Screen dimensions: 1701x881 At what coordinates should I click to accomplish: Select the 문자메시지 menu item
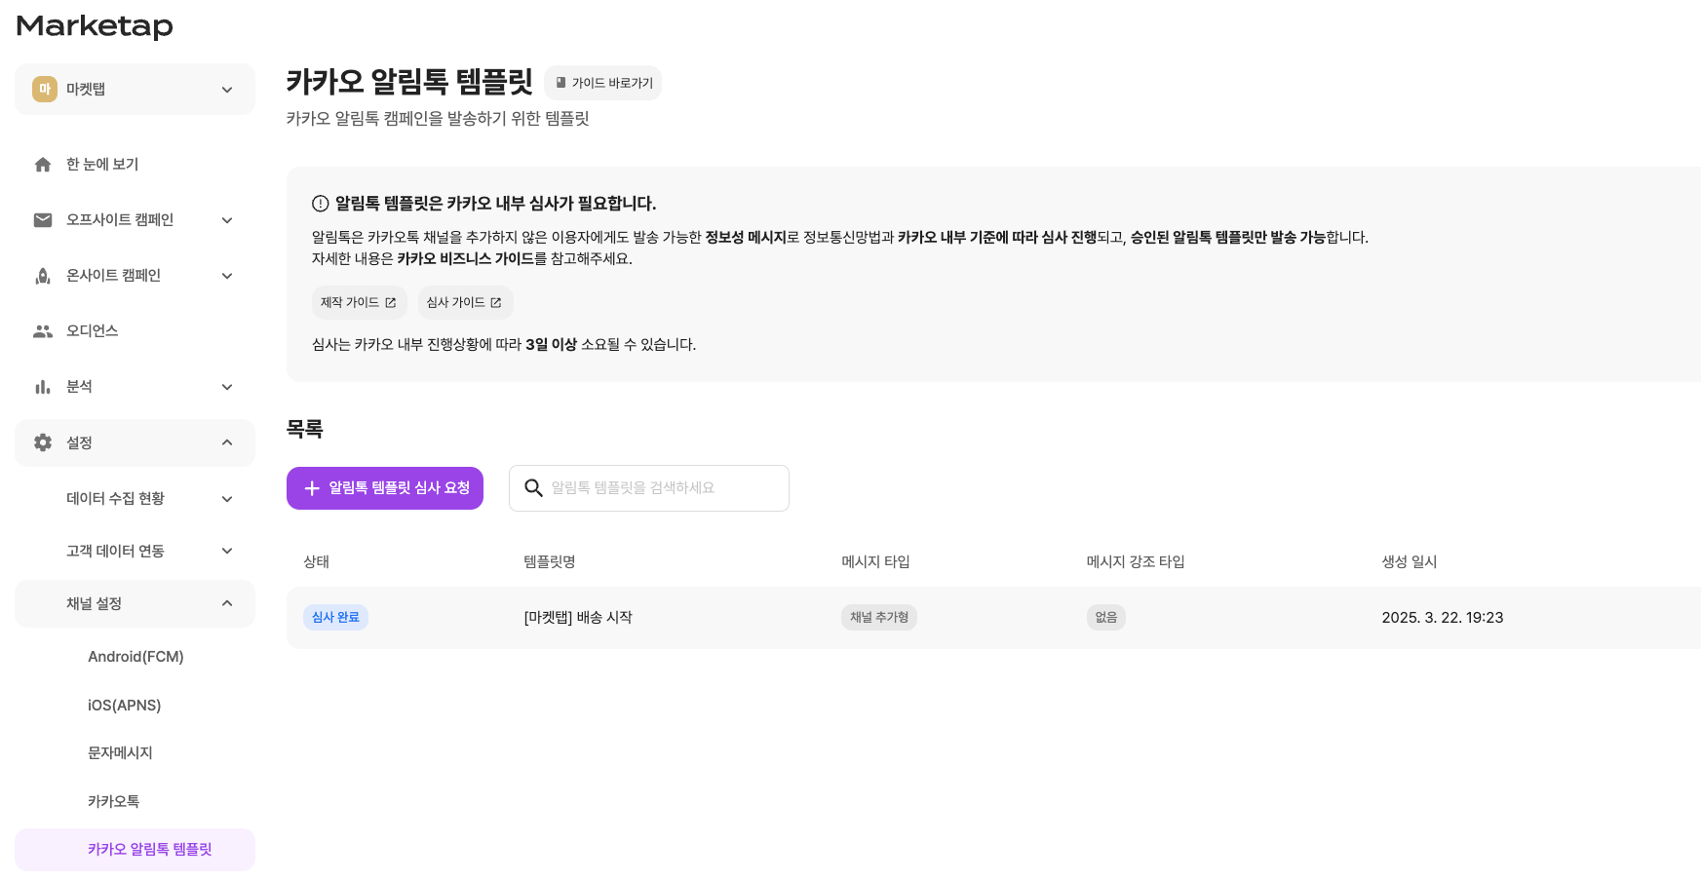[120, 753]
